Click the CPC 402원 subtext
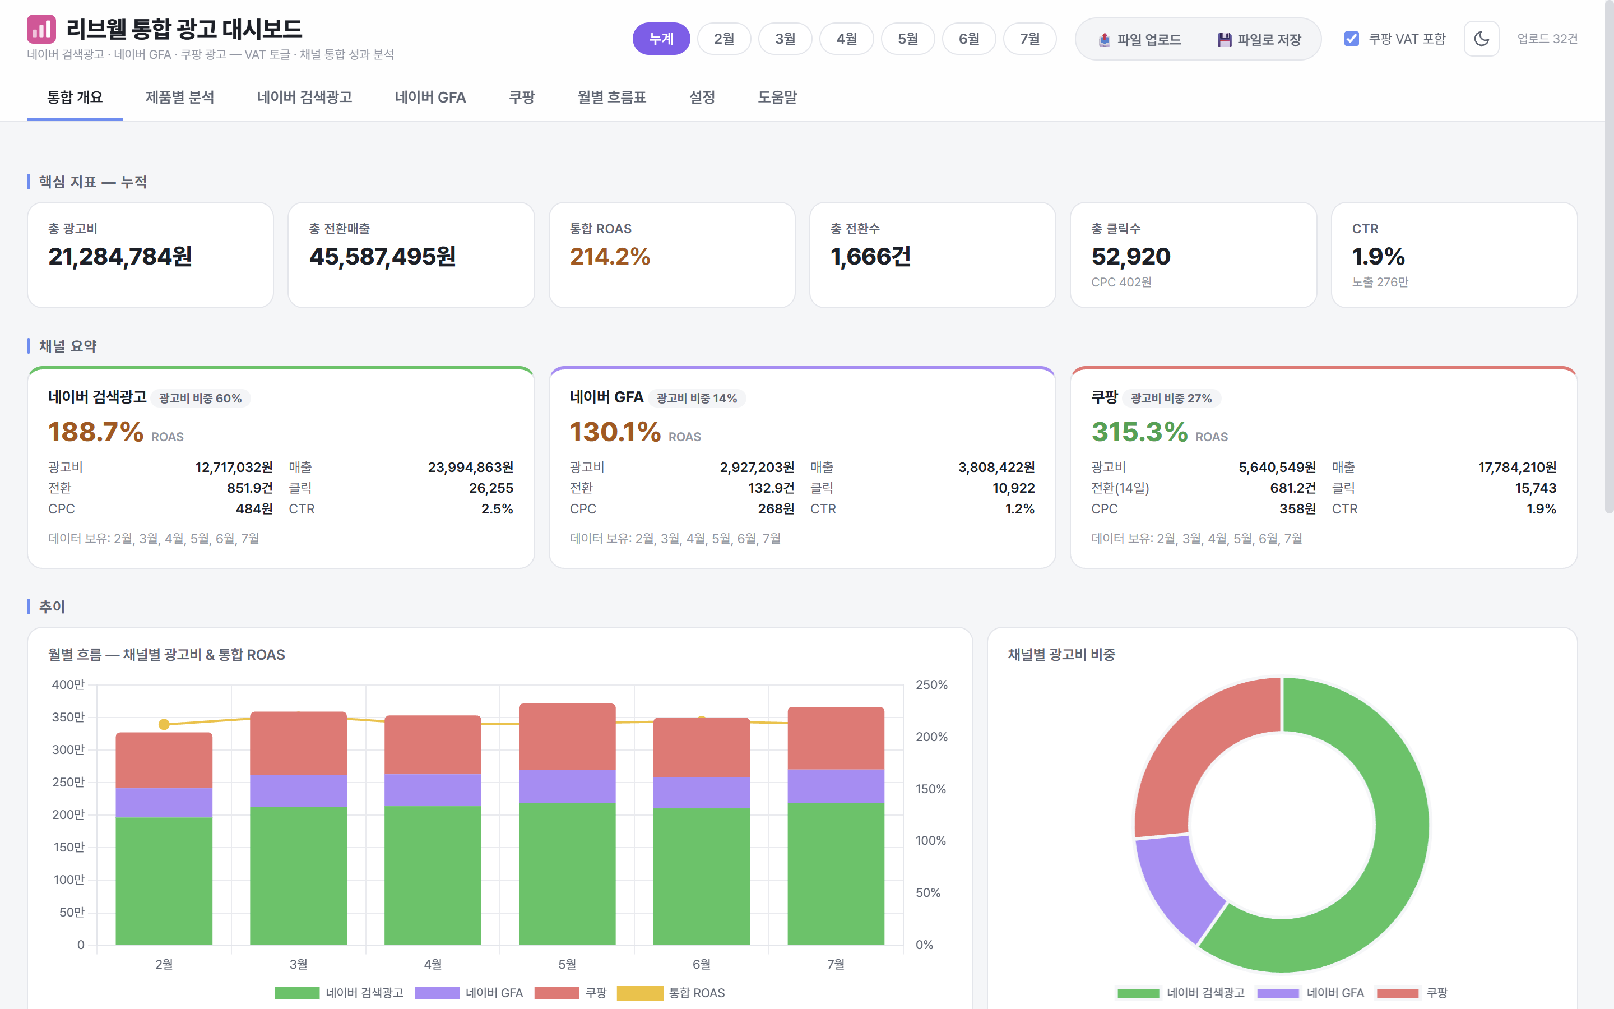The height and width of the screenshot is (1009, 1614). tap(1121, 283)
